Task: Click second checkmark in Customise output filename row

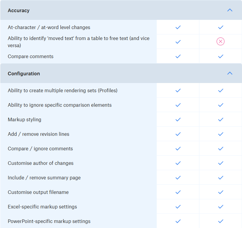Action: tap(221, 192)
